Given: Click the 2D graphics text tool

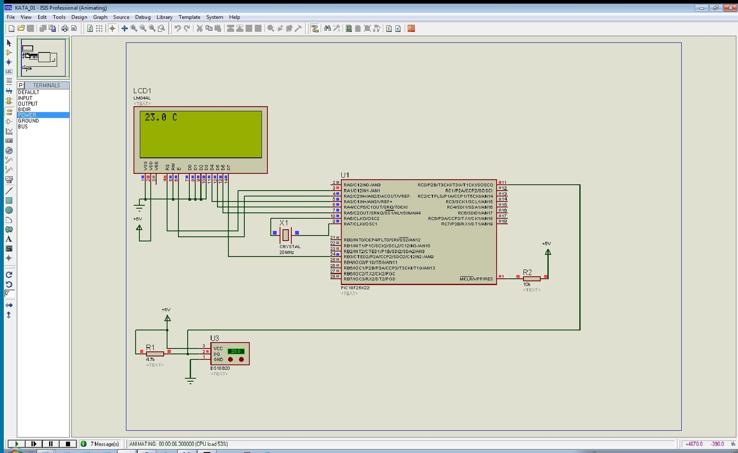Looking at the screenshot, I should click(8, 239).
